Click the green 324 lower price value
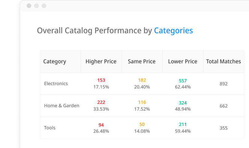This screenshot has width=249, height=148. tap(183, 103)
